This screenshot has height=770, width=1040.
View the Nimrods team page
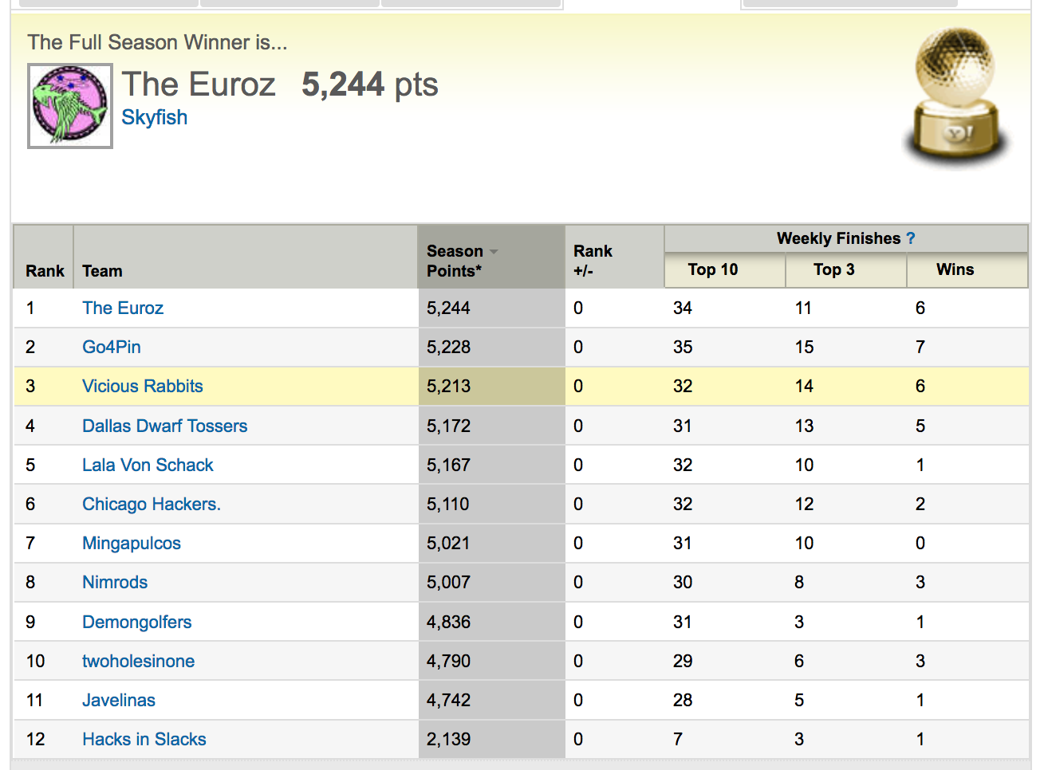(x=115, y=583)
